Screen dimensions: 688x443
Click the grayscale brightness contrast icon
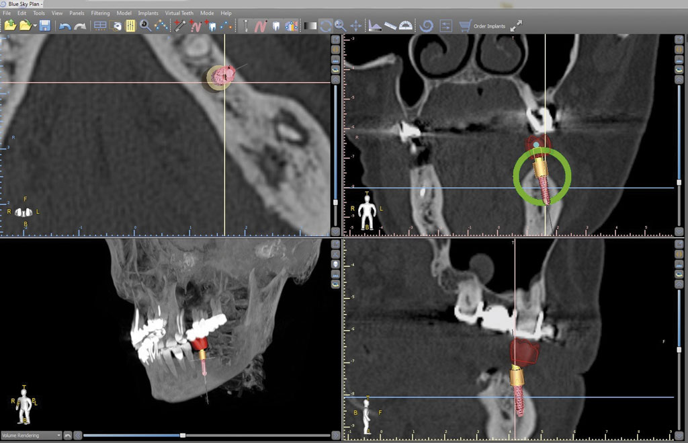(x=310, y=26)
